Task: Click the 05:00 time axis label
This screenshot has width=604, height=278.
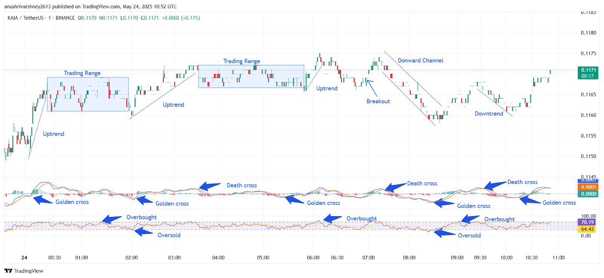Action: tap(263, 258)
